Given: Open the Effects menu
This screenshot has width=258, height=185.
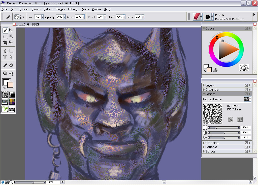Looking at the screenshot, I should click(73, 9).
